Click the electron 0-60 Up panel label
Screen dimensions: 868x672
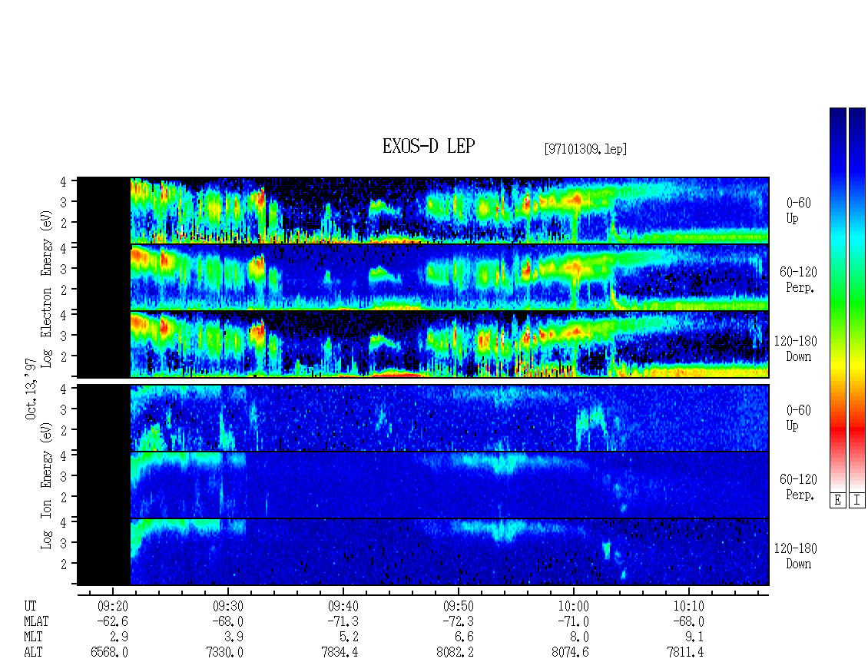pyautogui.click(x=798, y=210)
